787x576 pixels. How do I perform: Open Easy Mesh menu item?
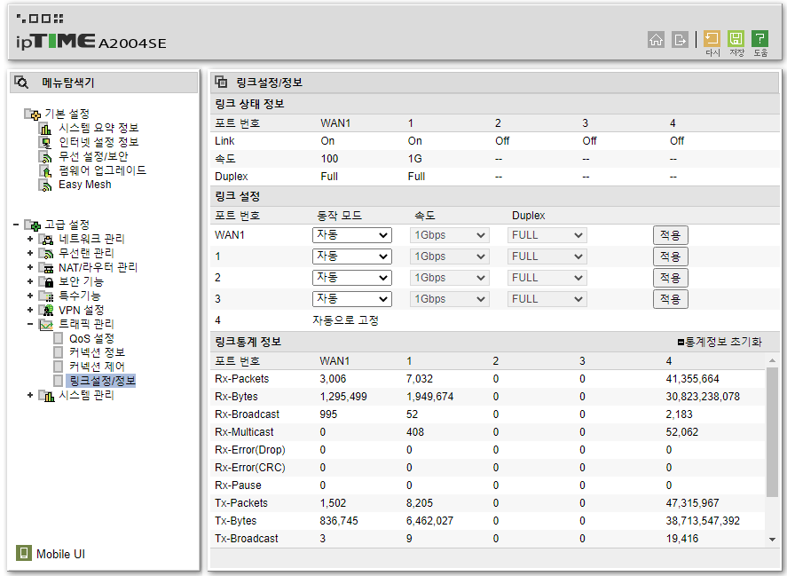[x=85, y=185]
